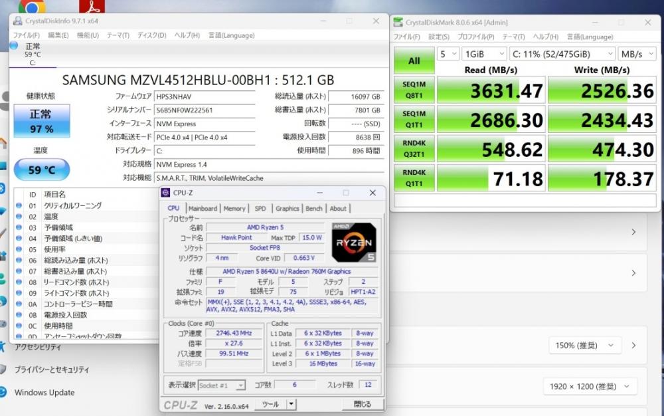
Task: Click the Windows Update icon in Settings
Action: (3, 392)
